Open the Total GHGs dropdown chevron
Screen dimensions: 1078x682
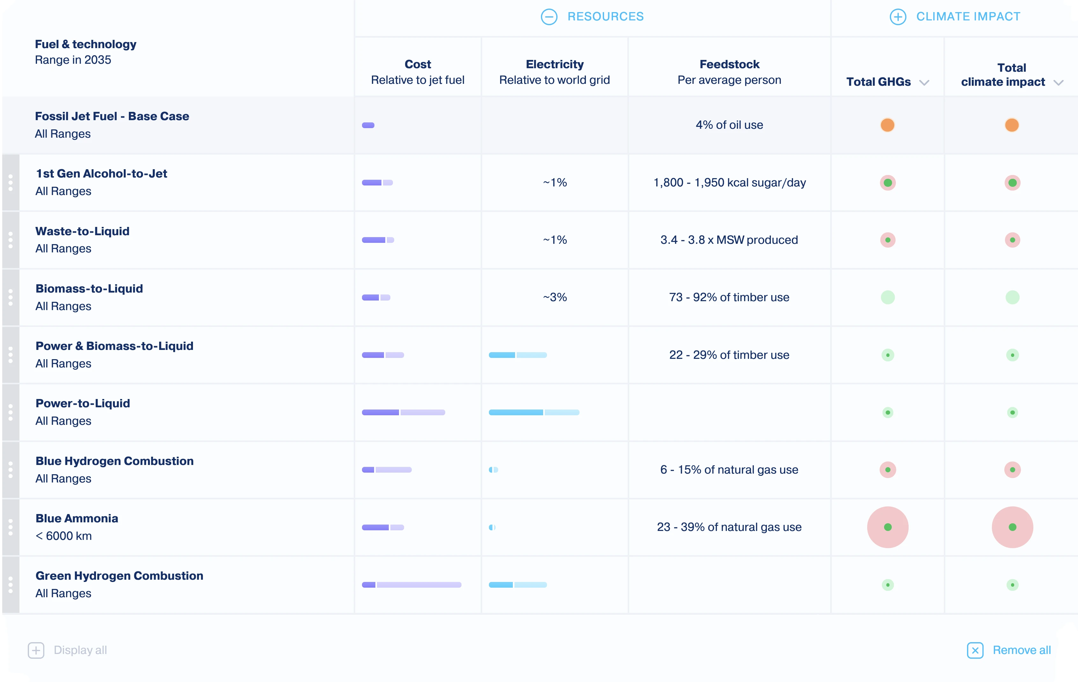(x=925, y=83)
